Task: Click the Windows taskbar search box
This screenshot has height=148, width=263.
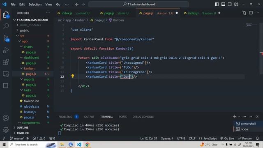Action: click(33, 144)
